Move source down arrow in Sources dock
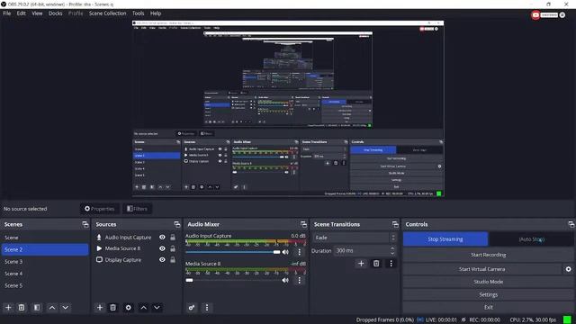Viewport: 576px width, 324px height. (x=157, y=308)
